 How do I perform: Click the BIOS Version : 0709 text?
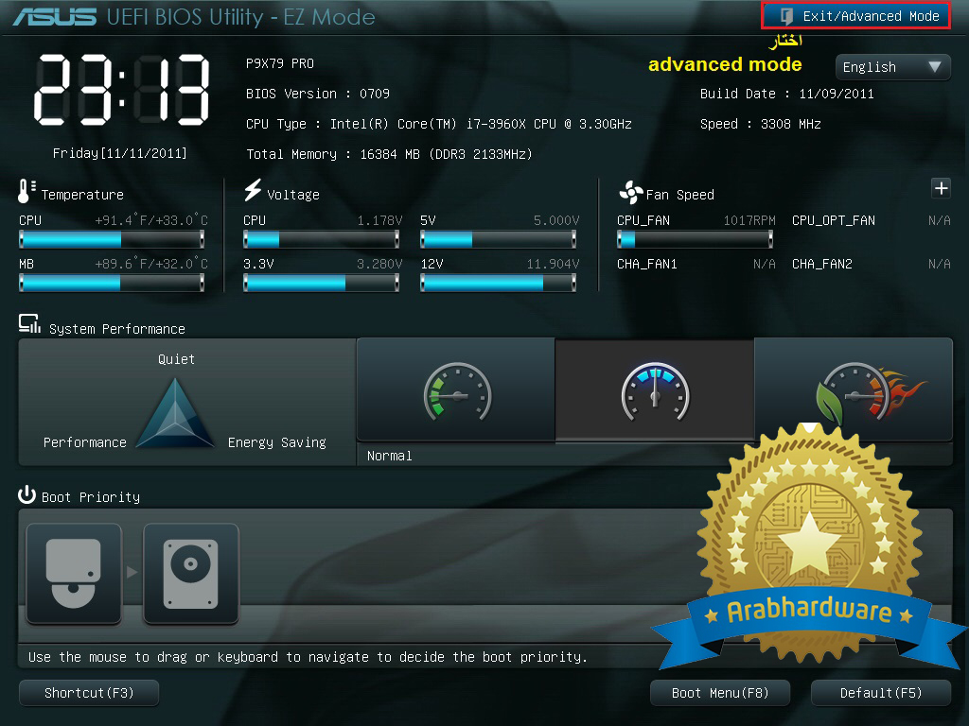coord(318,94)
